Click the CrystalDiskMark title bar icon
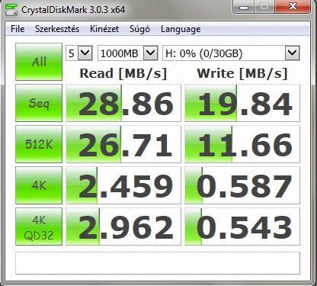 point(11,10)
